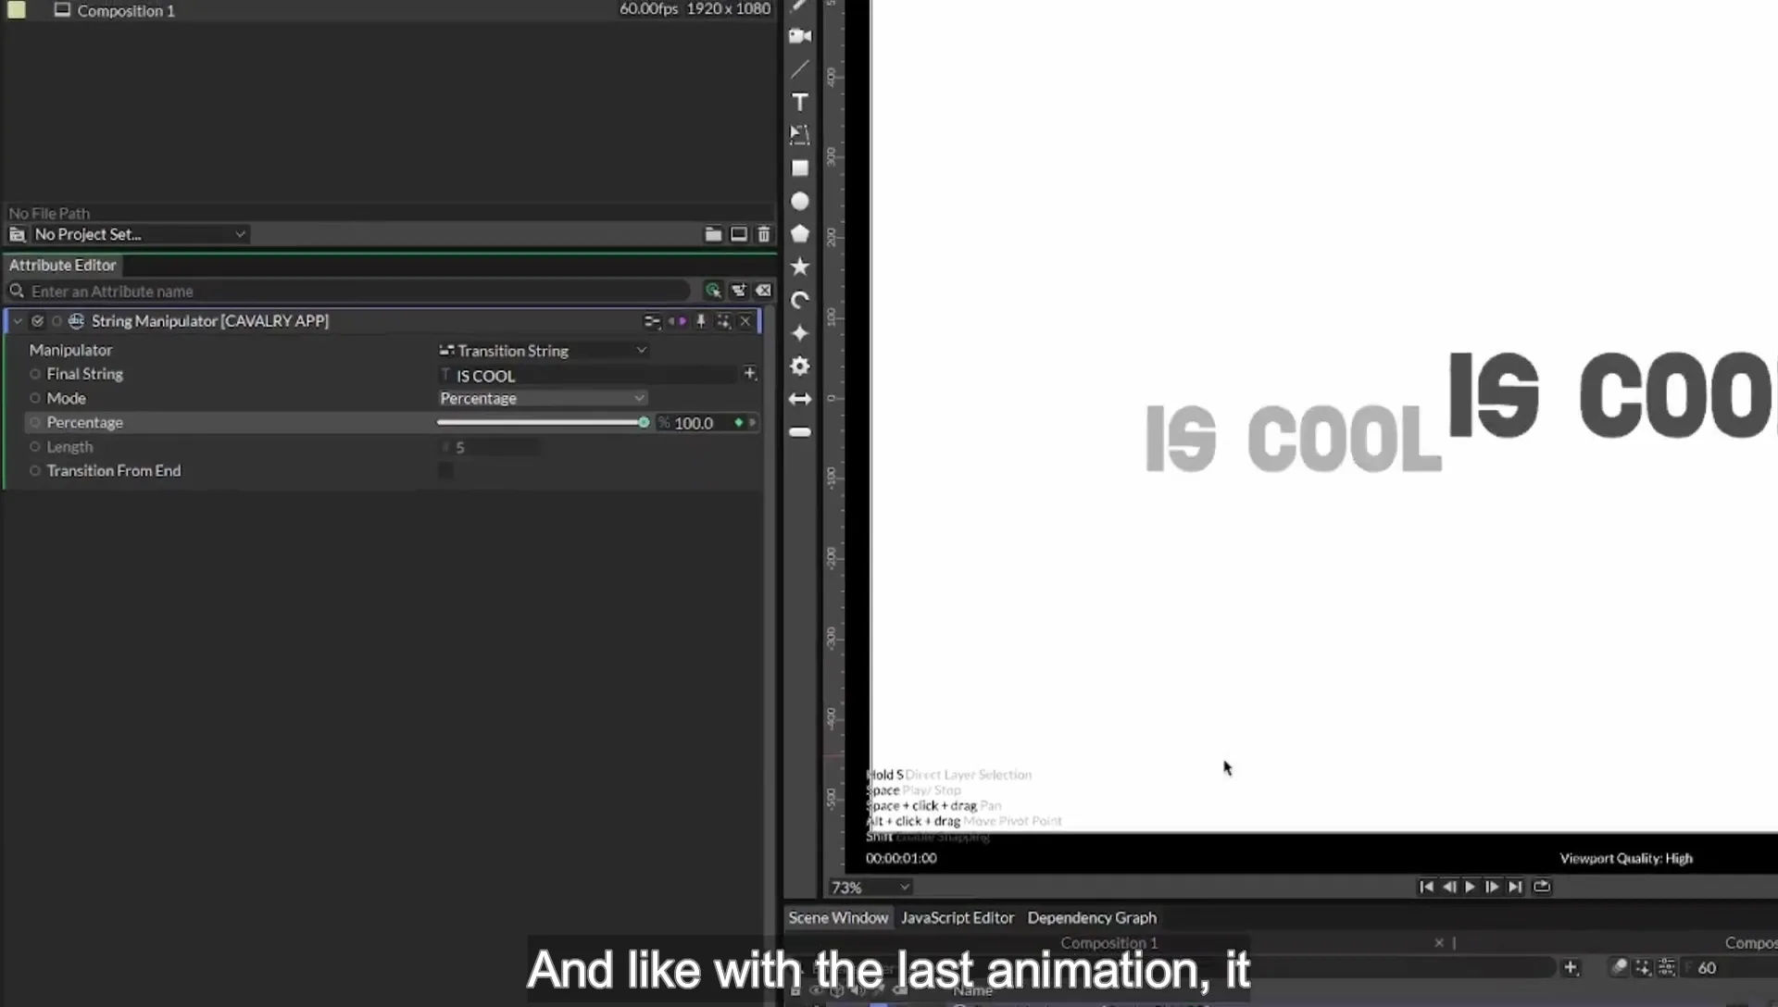This screenshot has height=1007, width=1778.
Task: Toggle the Mode connection circle
Action: (35, 398)
